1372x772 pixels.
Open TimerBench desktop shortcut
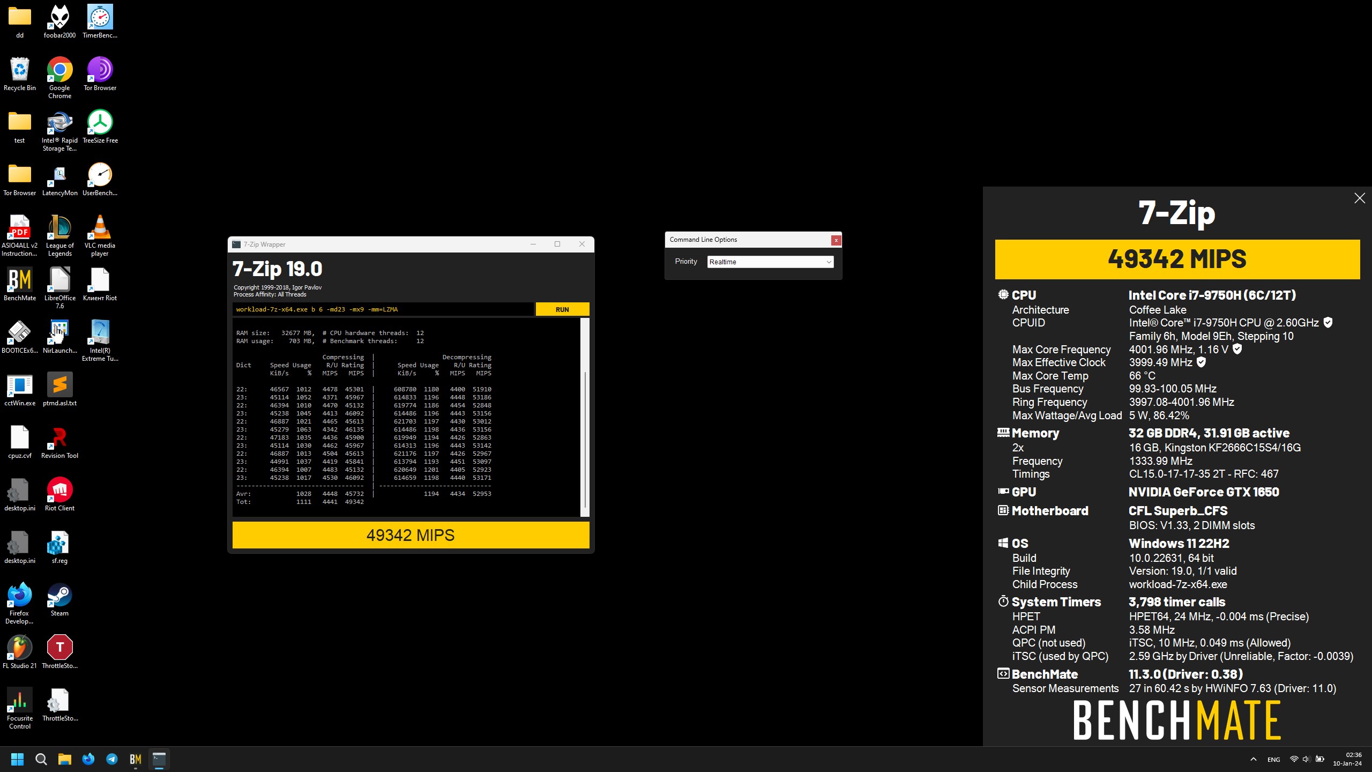tap(100, 21)
